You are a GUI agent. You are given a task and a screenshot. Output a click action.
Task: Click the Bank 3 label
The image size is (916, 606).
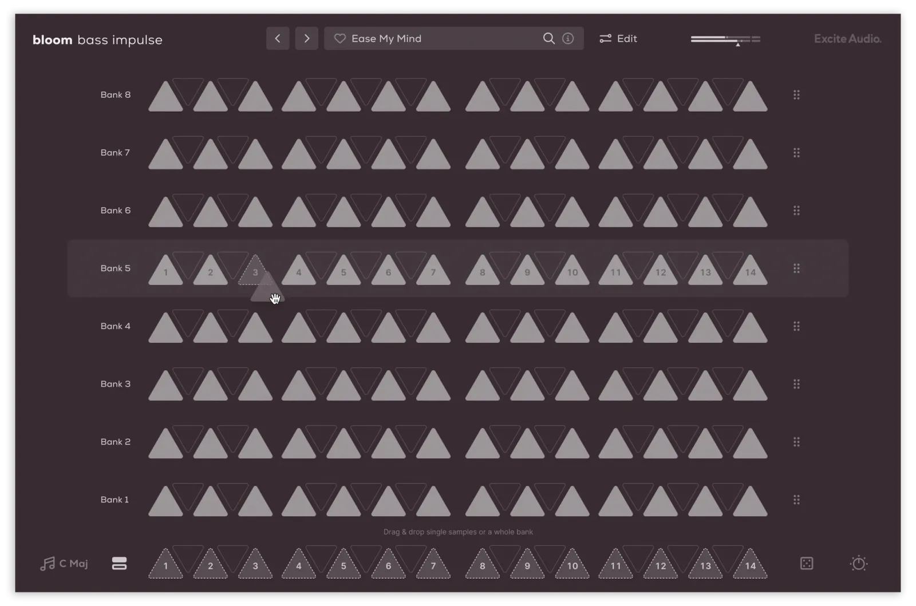[x=116, y=384]
